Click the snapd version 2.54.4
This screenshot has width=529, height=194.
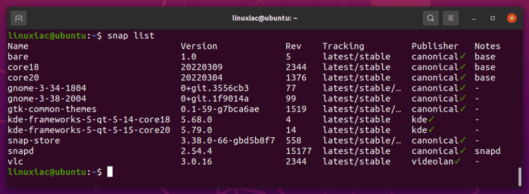point(196,151)
